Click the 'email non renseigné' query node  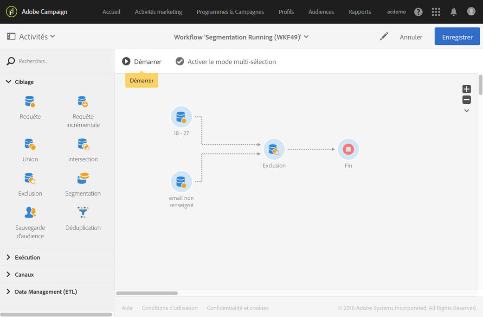(181, 182)
